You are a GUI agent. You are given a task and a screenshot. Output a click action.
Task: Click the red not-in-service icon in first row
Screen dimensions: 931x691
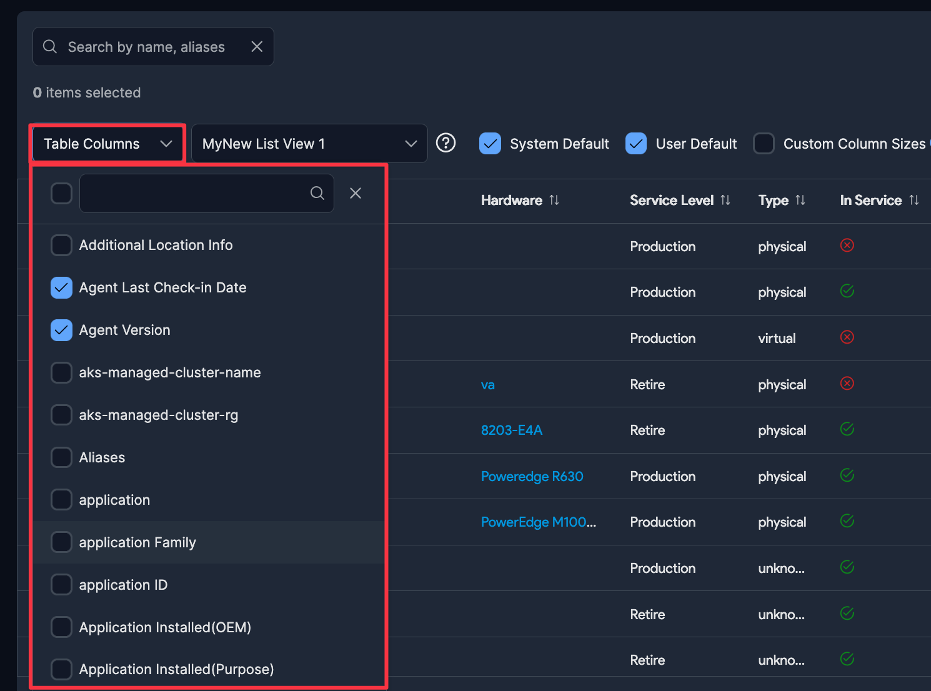847,246
